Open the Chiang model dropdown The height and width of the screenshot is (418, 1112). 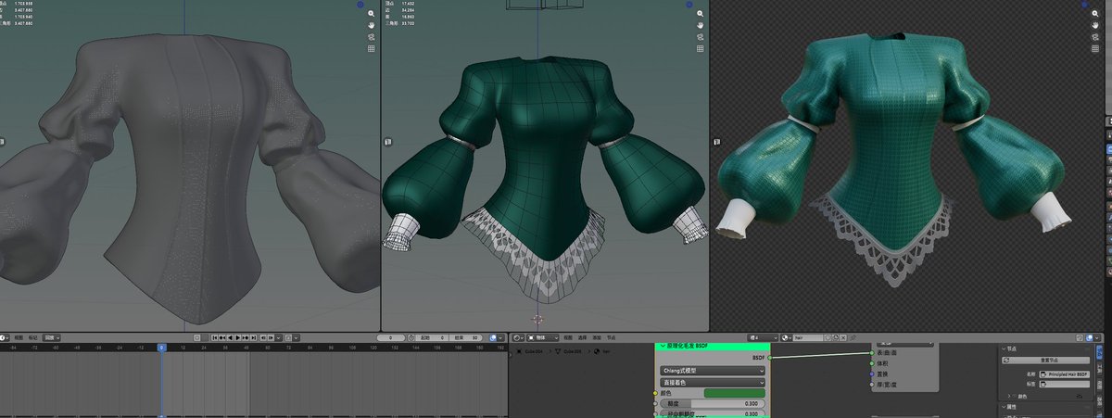pos(713,370)
